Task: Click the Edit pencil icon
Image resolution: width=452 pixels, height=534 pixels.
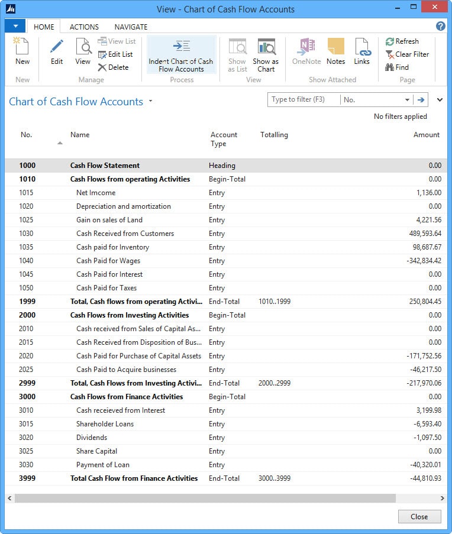Action: [57, 46]
